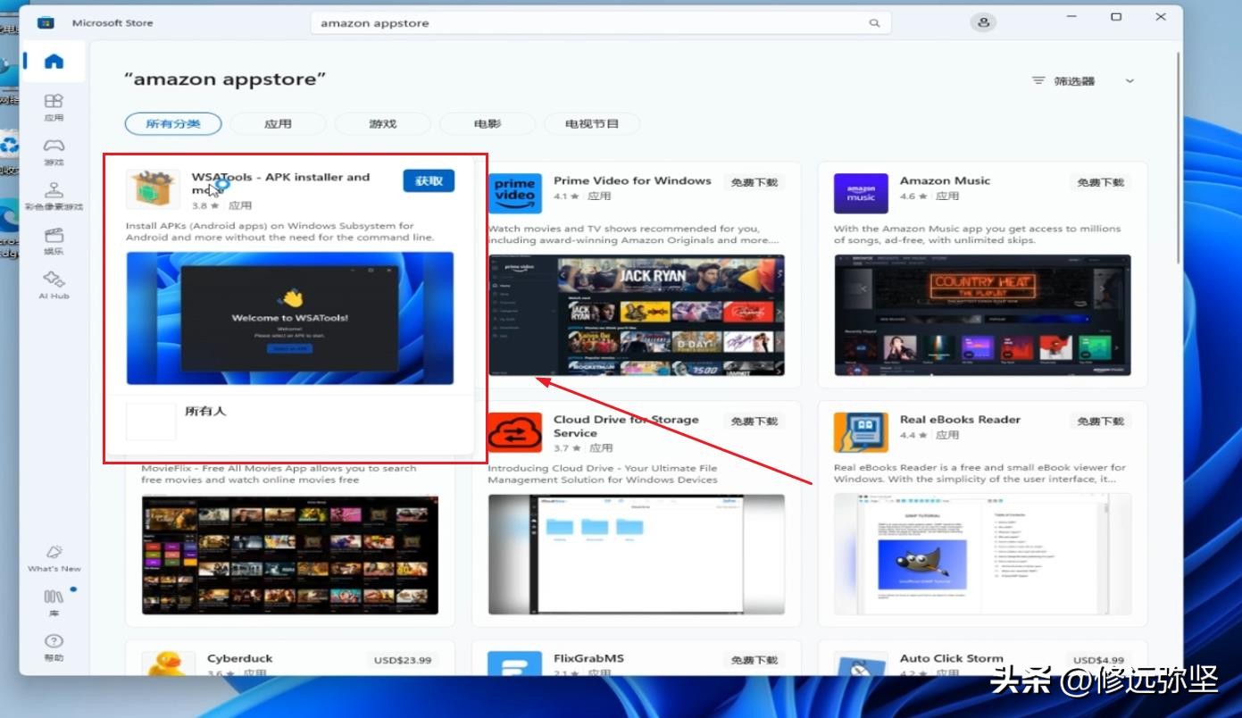Open AI Hub in the sidebar
The image size is (1242, 718).
pyautogui.click(x=54, y=285)
